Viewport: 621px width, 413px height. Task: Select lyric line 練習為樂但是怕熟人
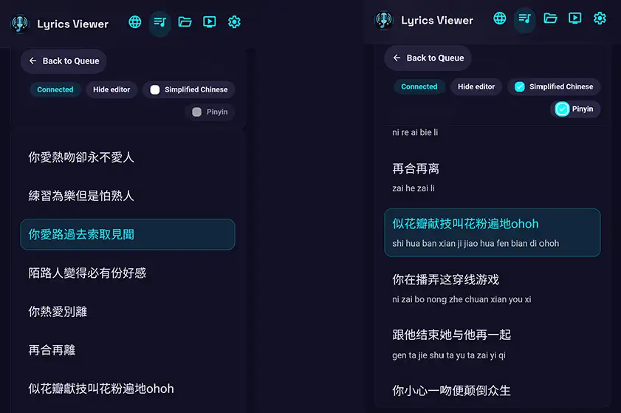(81, 196)
